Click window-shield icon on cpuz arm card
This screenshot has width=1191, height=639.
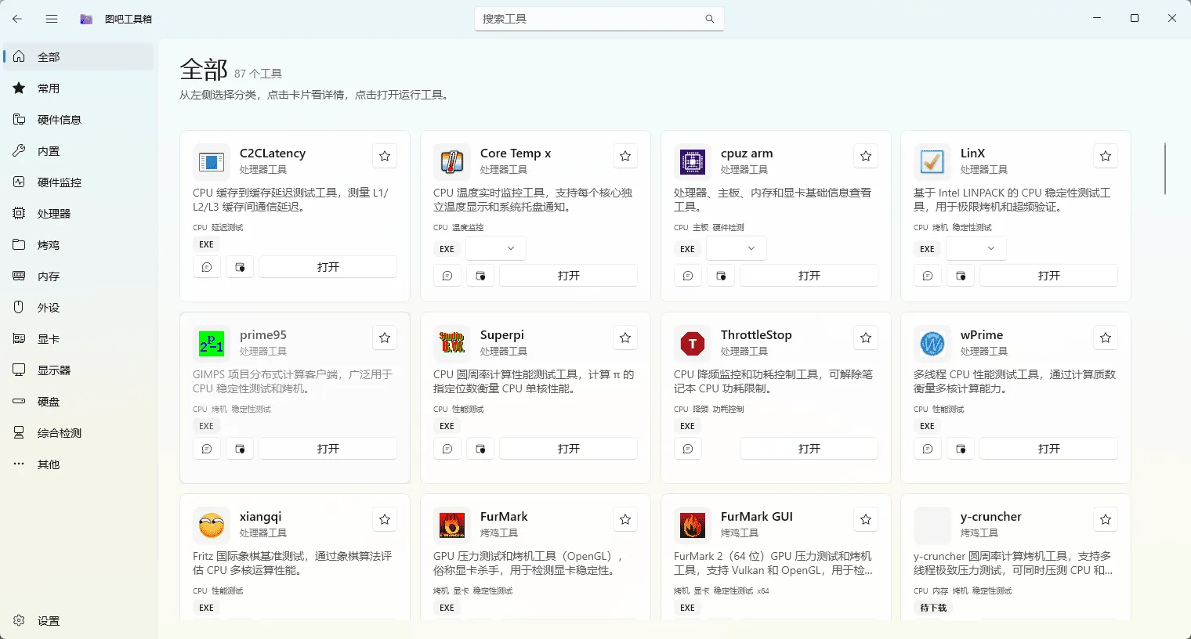pyautogui.click(x=721, y=276)
